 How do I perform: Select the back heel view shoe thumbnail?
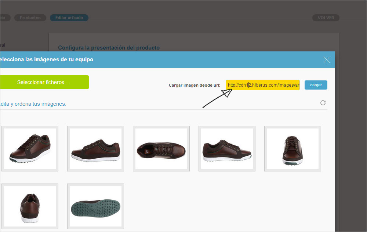(30, 206)
